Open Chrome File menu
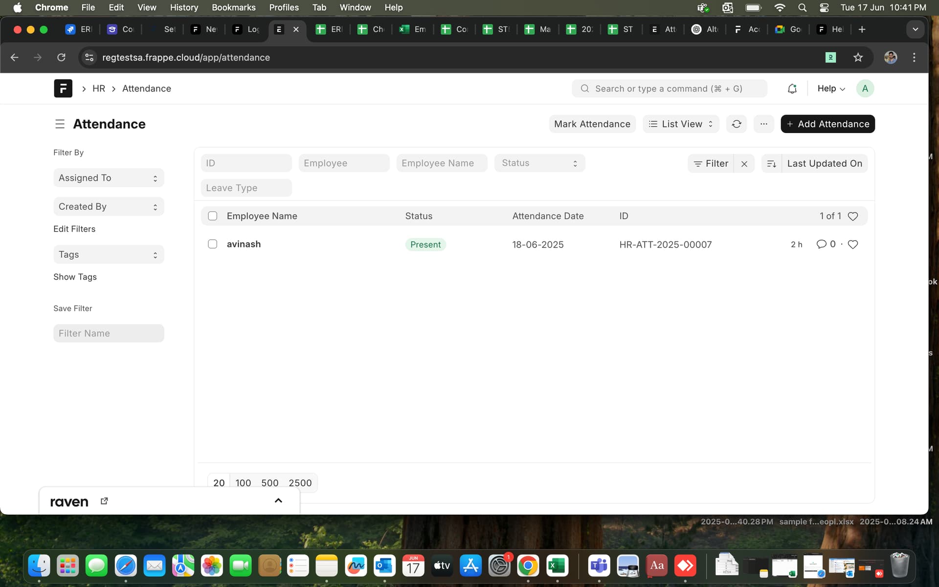939x587 pixels. [88, 7]
